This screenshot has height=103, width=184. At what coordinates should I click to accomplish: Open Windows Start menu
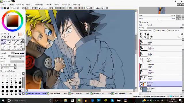(3, 100)
